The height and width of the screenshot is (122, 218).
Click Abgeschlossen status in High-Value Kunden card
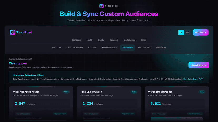coord(128,114)
